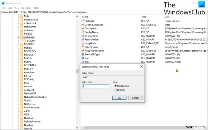Screen dimensions: 208x130
Task: Close the Edit DWORD dialog with X
Action: point(141,67)
